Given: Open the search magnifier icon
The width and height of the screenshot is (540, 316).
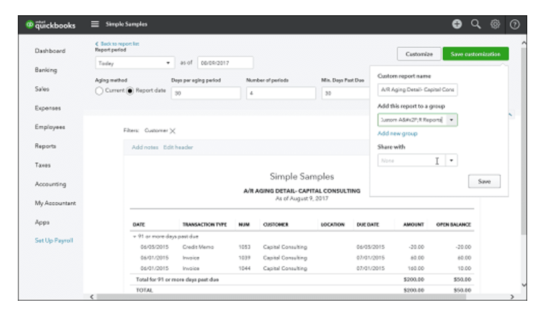Looking at the screenshot, I should (476, 24).
